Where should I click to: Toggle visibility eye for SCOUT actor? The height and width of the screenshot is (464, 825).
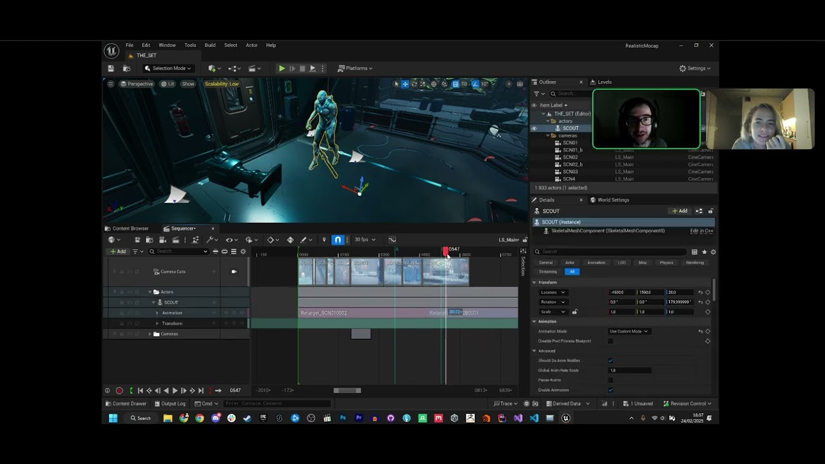[x=534, y=128]
